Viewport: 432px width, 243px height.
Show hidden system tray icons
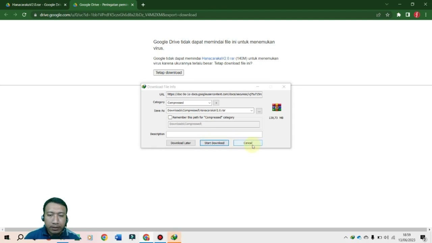click(x=346, y=238)
